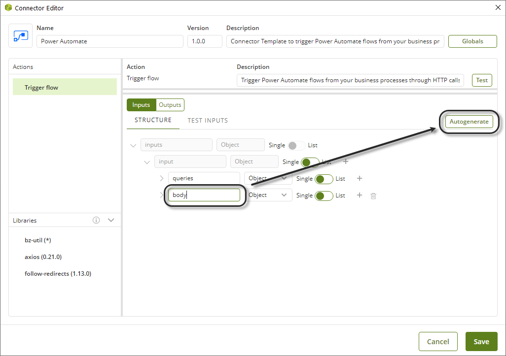Screen dimensions: 506x356
Task: Click the Autogenerate button
Action: coord(469,122)
